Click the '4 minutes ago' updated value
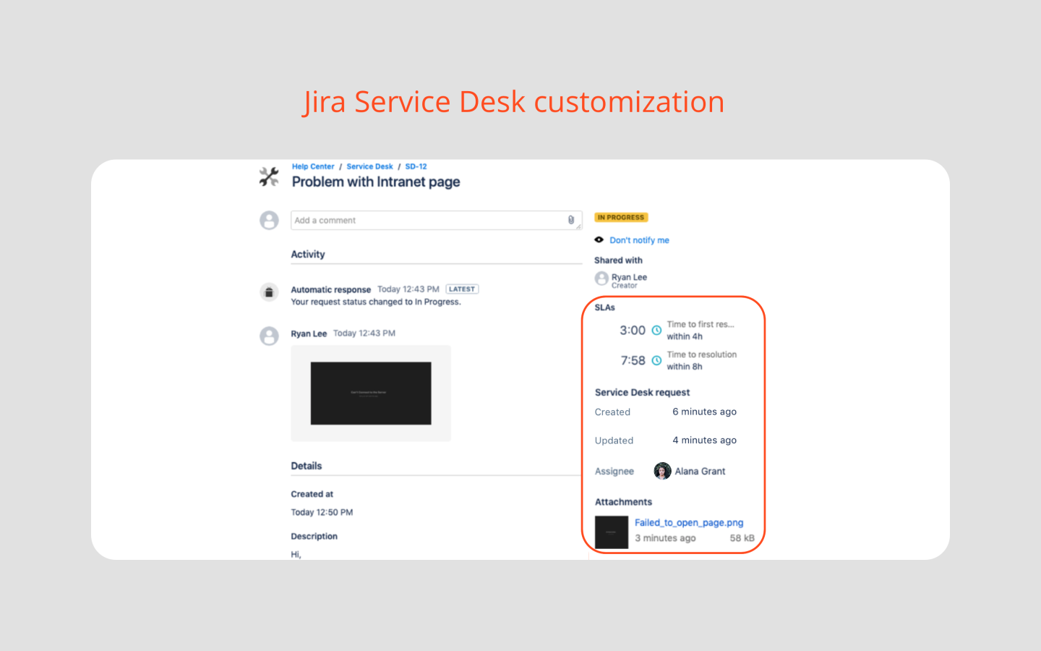The width and height of the screenshot is (1041, 651). point(705,440)
